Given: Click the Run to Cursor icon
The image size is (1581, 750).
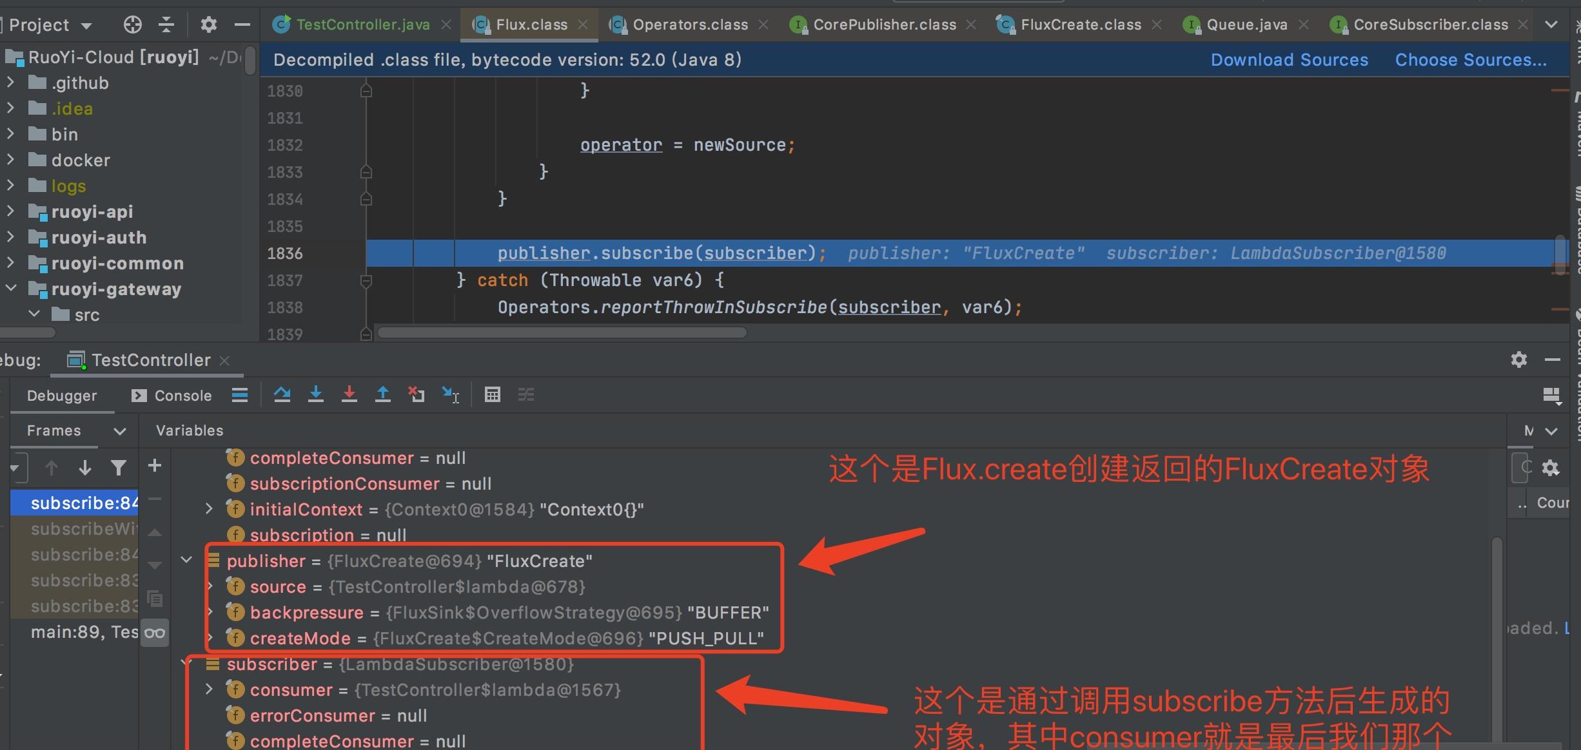Looking at the screenshot, I should pos(450,394).
